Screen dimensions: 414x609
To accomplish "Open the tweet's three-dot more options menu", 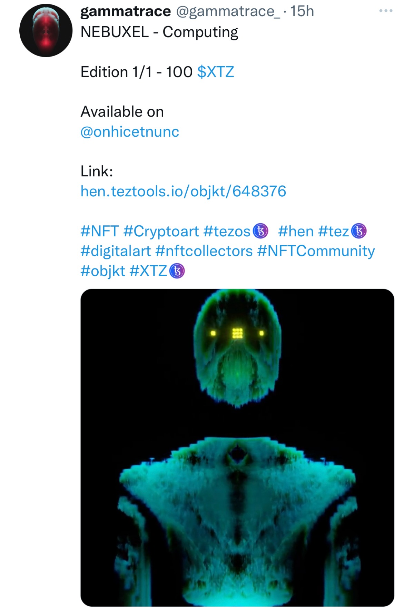I will click(x=385, y=11).
